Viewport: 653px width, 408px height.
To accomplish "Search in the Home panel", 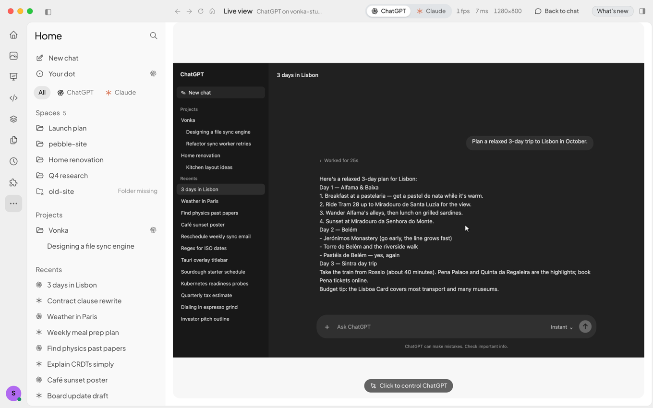I will pos(154,36).
